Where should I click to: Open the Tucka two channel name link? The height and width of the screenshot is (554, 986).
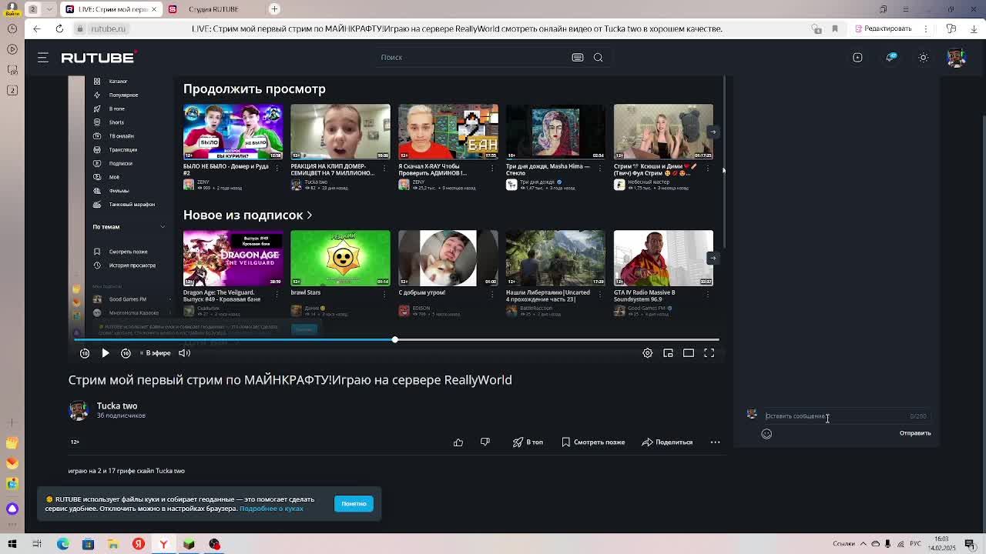pyautogui.click(x=117, y=406)
